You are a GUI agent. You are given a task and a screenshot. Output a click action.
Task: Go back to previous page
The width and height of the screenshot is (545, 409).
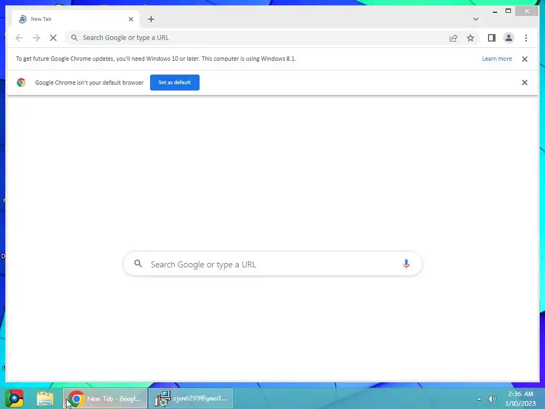tap(19, 38)
